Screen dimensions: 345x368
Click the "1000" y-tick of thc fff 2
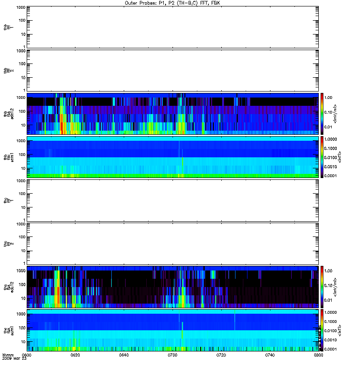click(21, 224)
